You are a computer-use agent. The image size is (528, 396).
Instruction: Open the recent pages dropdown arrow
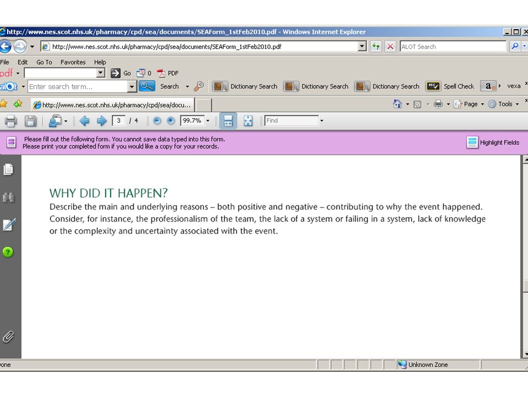pos(32,46)
